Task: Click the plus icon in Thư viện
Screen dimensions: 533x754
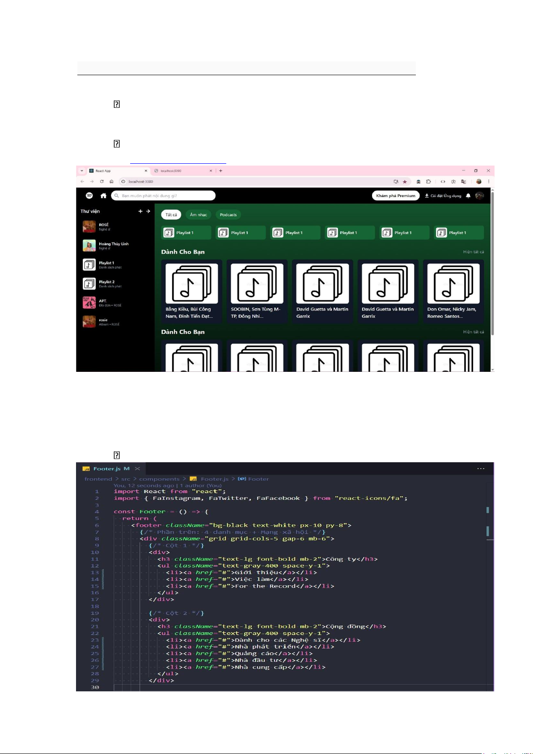Action: (x=140, y=211)
